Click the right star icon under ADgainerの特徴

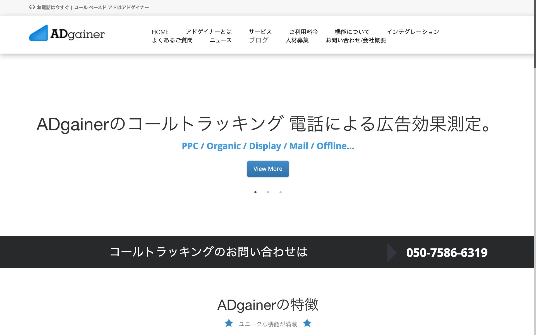tap(307, 323)
